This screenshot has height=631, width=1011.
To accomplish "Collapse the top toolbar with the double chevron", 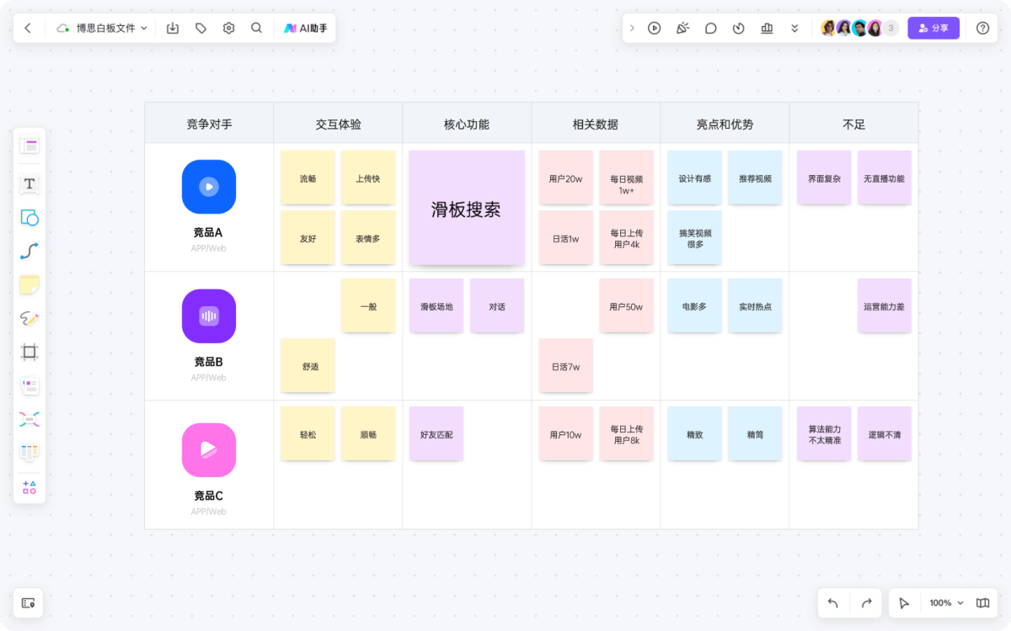I will [x=794, y=28].
